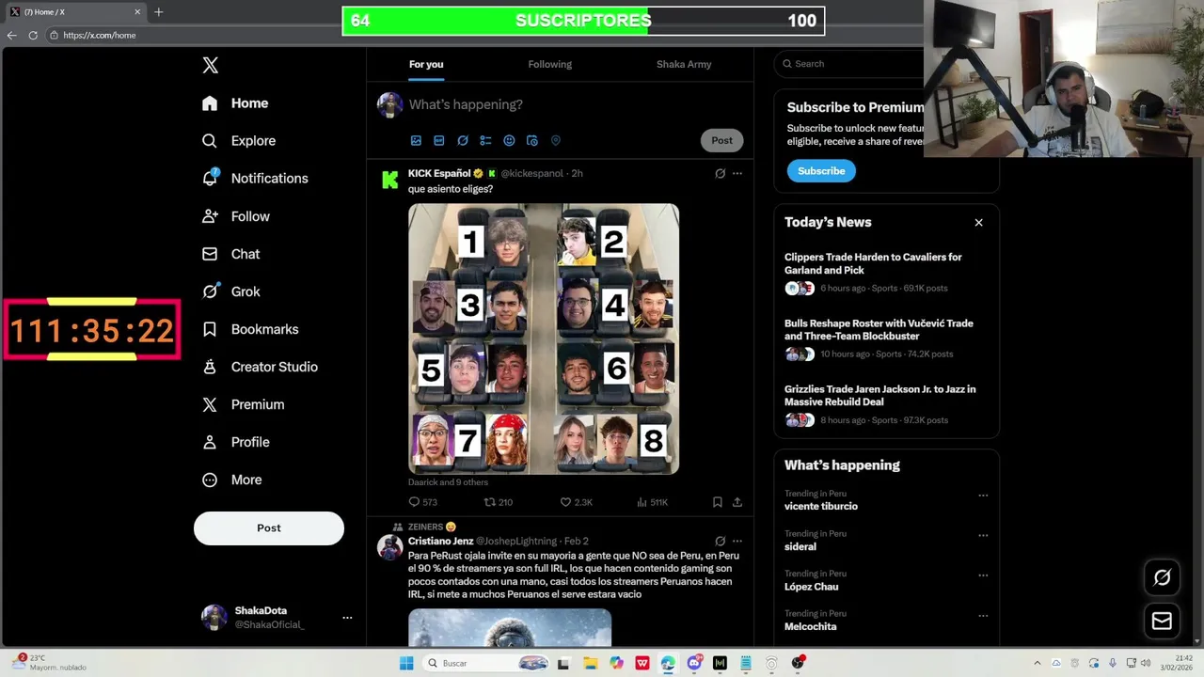Go to Profile page

tap(236, 442)
